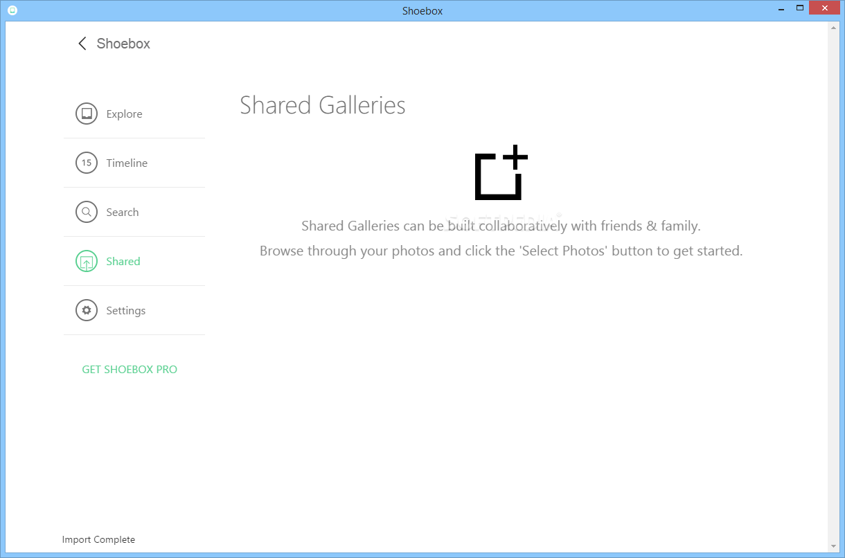Select the Search magnifier icon
Screen dimensions: 845x558
tap(87, 213)
